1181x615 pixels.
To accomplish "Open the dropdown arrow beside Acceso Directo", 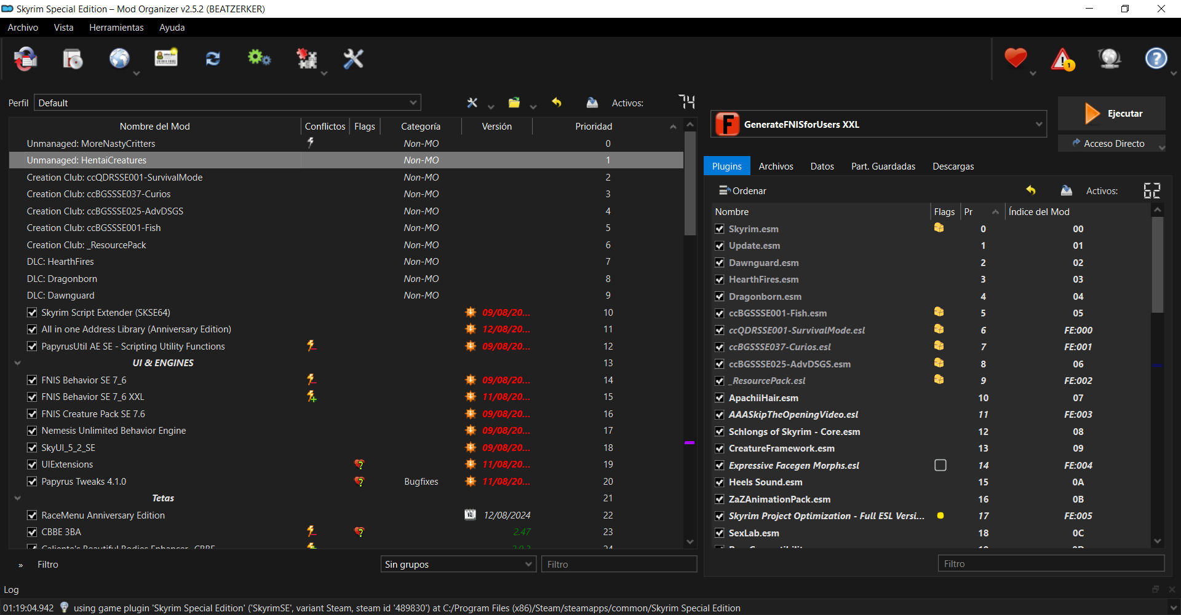I will pos(1161,146).
